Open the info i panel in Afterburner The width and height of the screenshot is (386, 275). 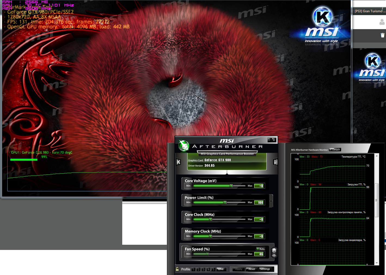pos(275,162)
